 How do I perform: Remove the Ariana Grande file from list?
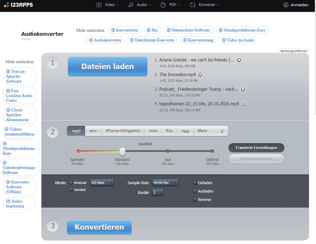(239, 60)
